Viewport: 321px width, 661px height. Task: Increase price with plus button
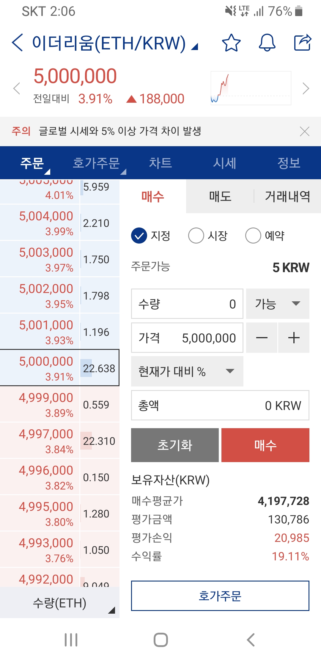[294, 338]
